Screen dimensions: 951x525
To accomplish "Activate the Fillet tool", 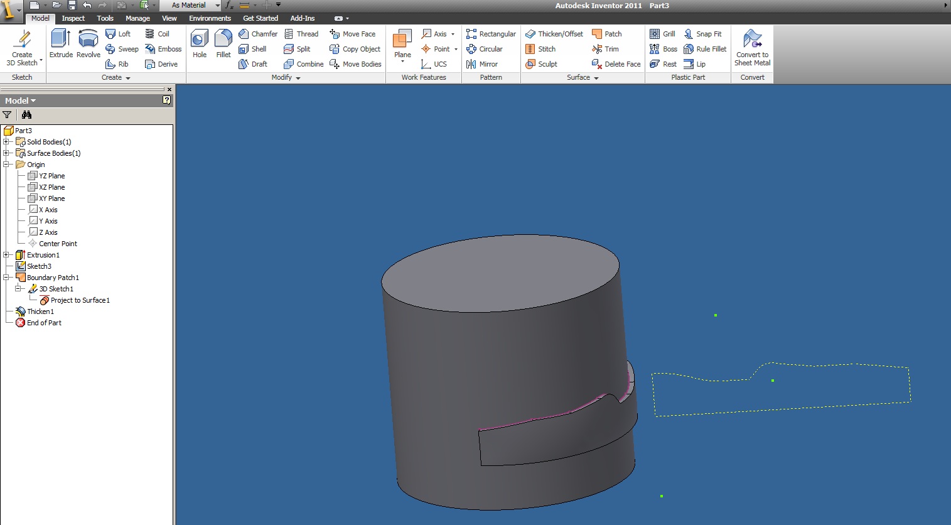I will click(x=223, y=43).
